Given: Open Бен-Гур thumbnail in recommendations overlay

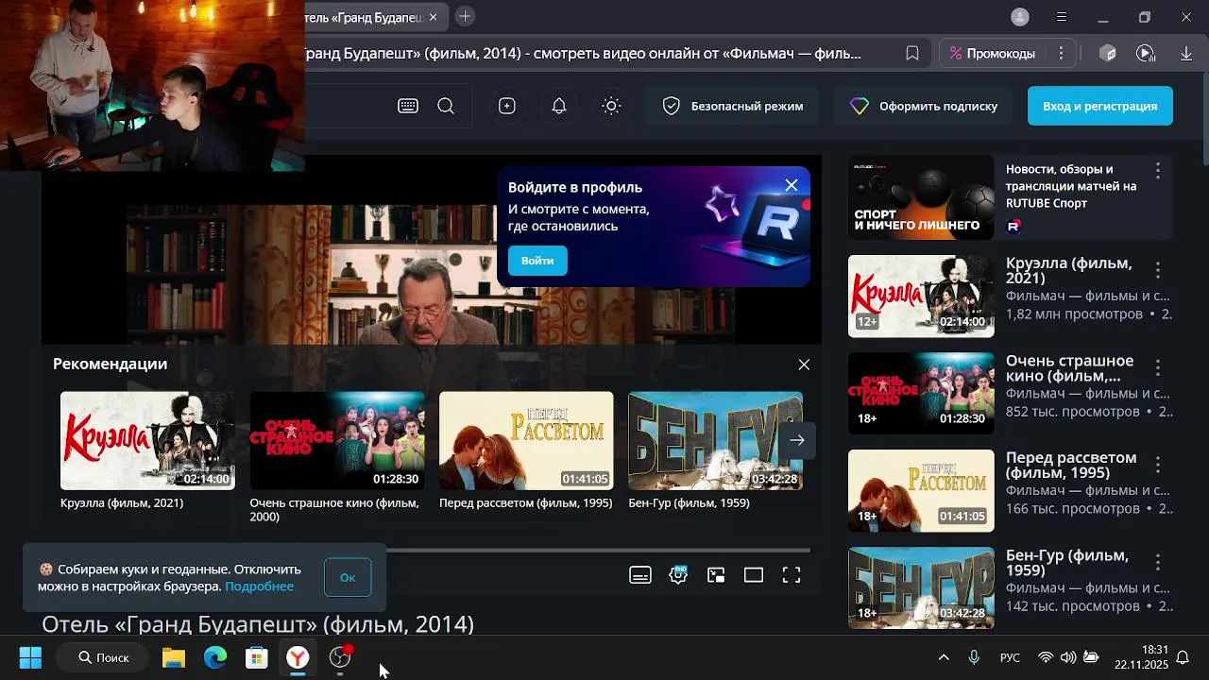Looking at the screenshot, I should click(716, 441).
